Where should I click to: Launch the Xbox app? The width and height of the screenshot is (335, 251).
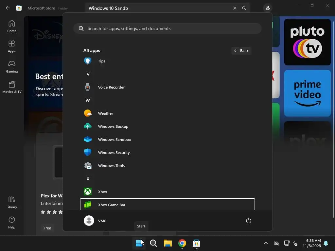coord(167,192)
